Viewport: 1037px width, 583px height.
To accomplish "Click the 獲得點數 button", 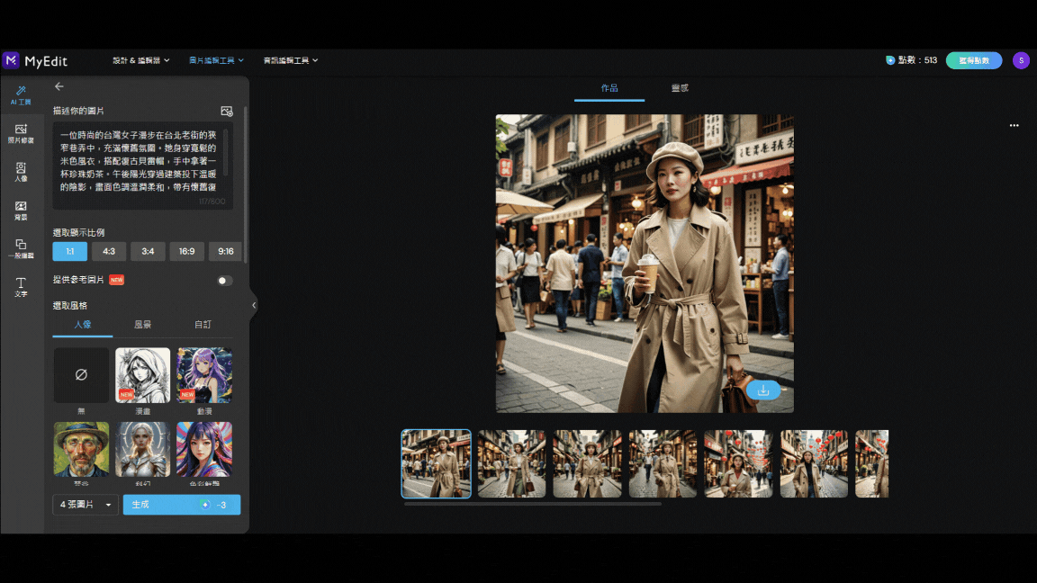I will (x=973, y=60).
